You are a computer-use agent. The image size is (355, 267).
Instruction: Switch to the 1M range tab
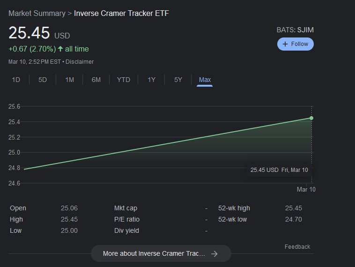tap(69, 80)
